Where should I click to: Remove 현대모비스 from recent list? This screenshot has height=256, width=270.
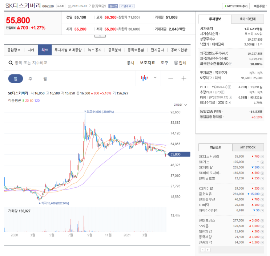coord(262,221)
